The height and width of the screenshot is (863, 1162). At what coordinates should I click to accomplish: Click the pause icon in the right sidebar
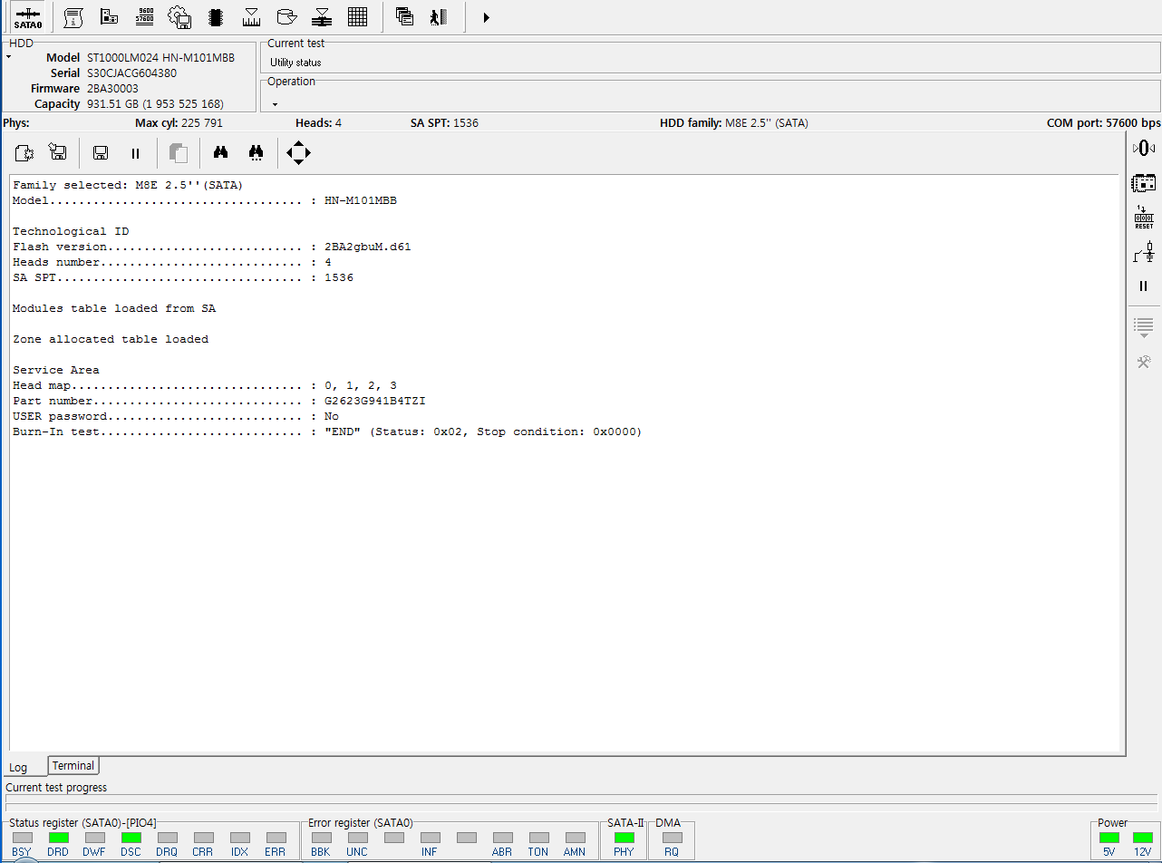1144,286
